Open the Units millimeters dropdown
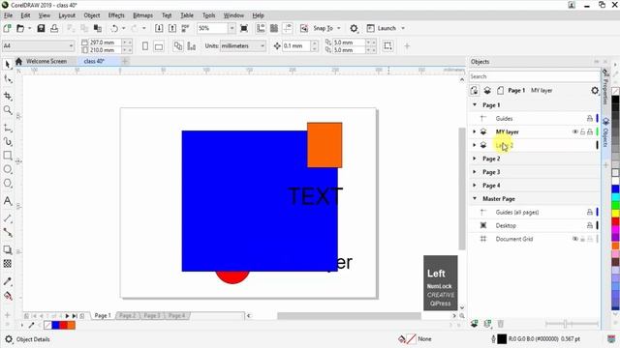620x348 pixels. [x=263, y=46]
